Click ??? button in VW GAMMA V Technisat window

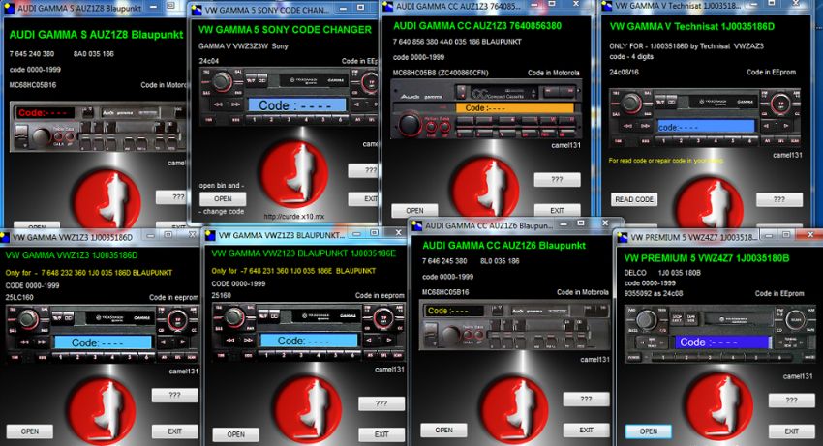[x=778, y=199]
